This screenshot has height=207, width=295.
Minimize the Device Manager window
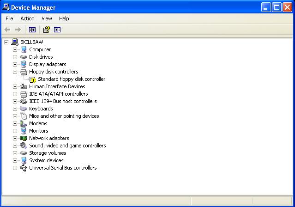266,7
